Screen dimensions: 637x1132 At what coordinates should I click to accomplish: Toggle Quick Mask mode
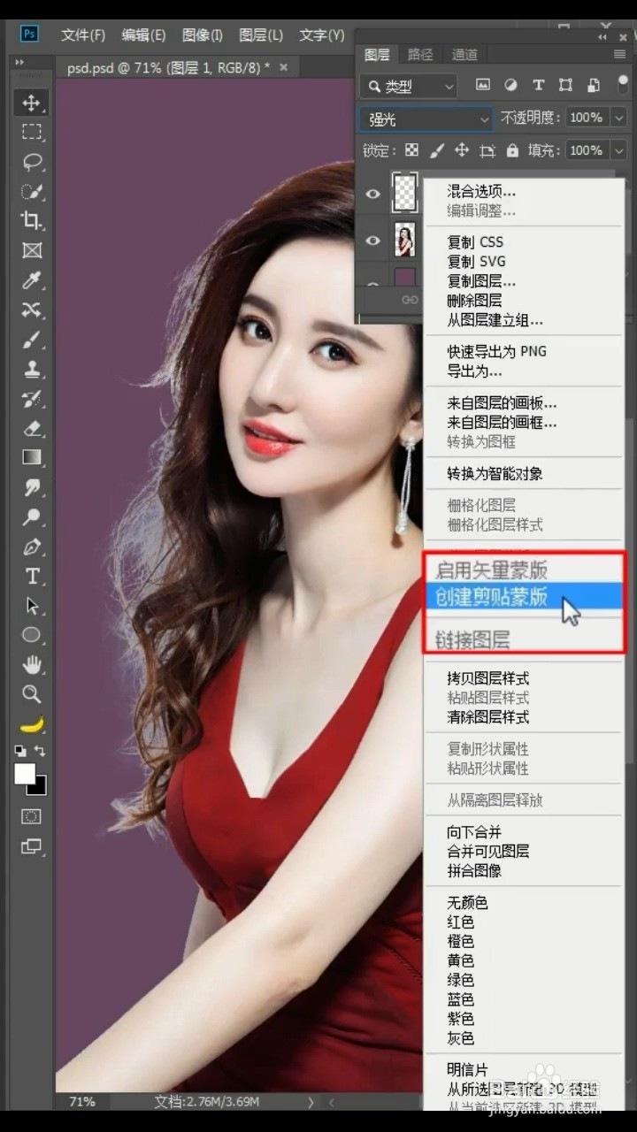[x=32, y=816]
